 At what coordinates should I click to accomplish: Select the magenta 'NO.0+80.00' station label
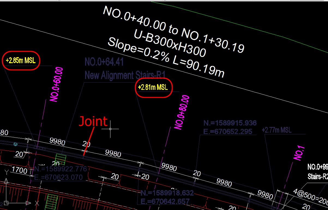[x=182, y=112]
